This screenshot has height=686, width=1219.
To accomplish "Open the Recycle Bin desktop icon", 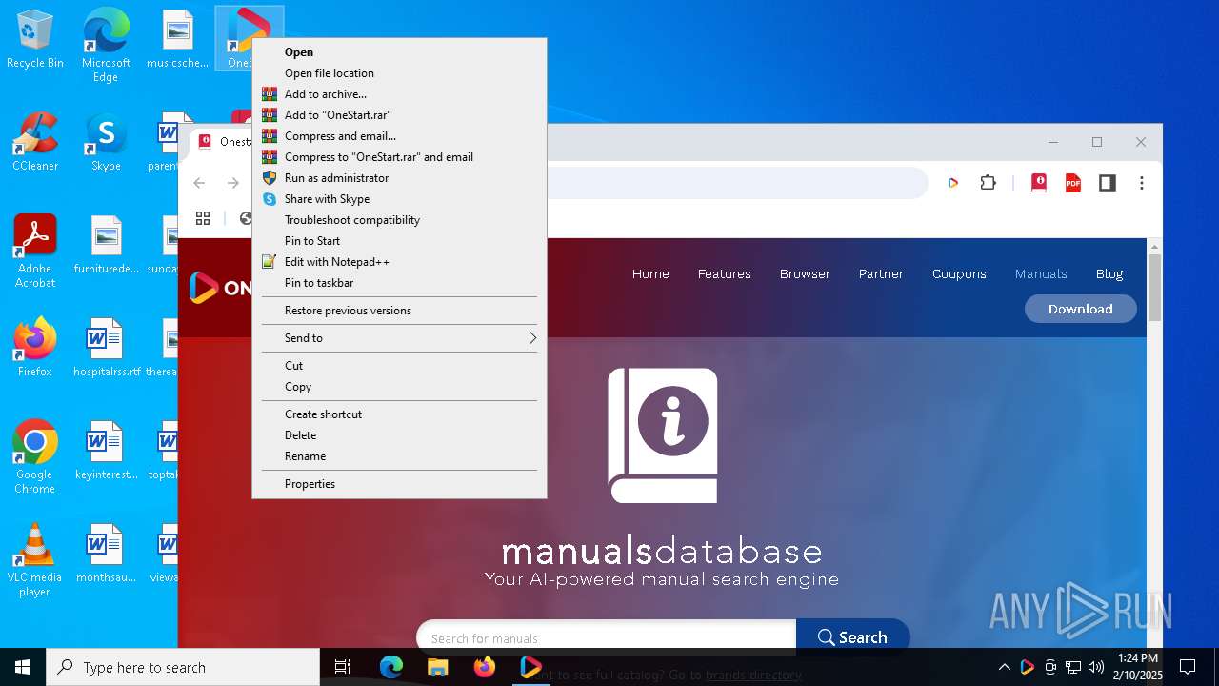I will [x=34, y=39].
